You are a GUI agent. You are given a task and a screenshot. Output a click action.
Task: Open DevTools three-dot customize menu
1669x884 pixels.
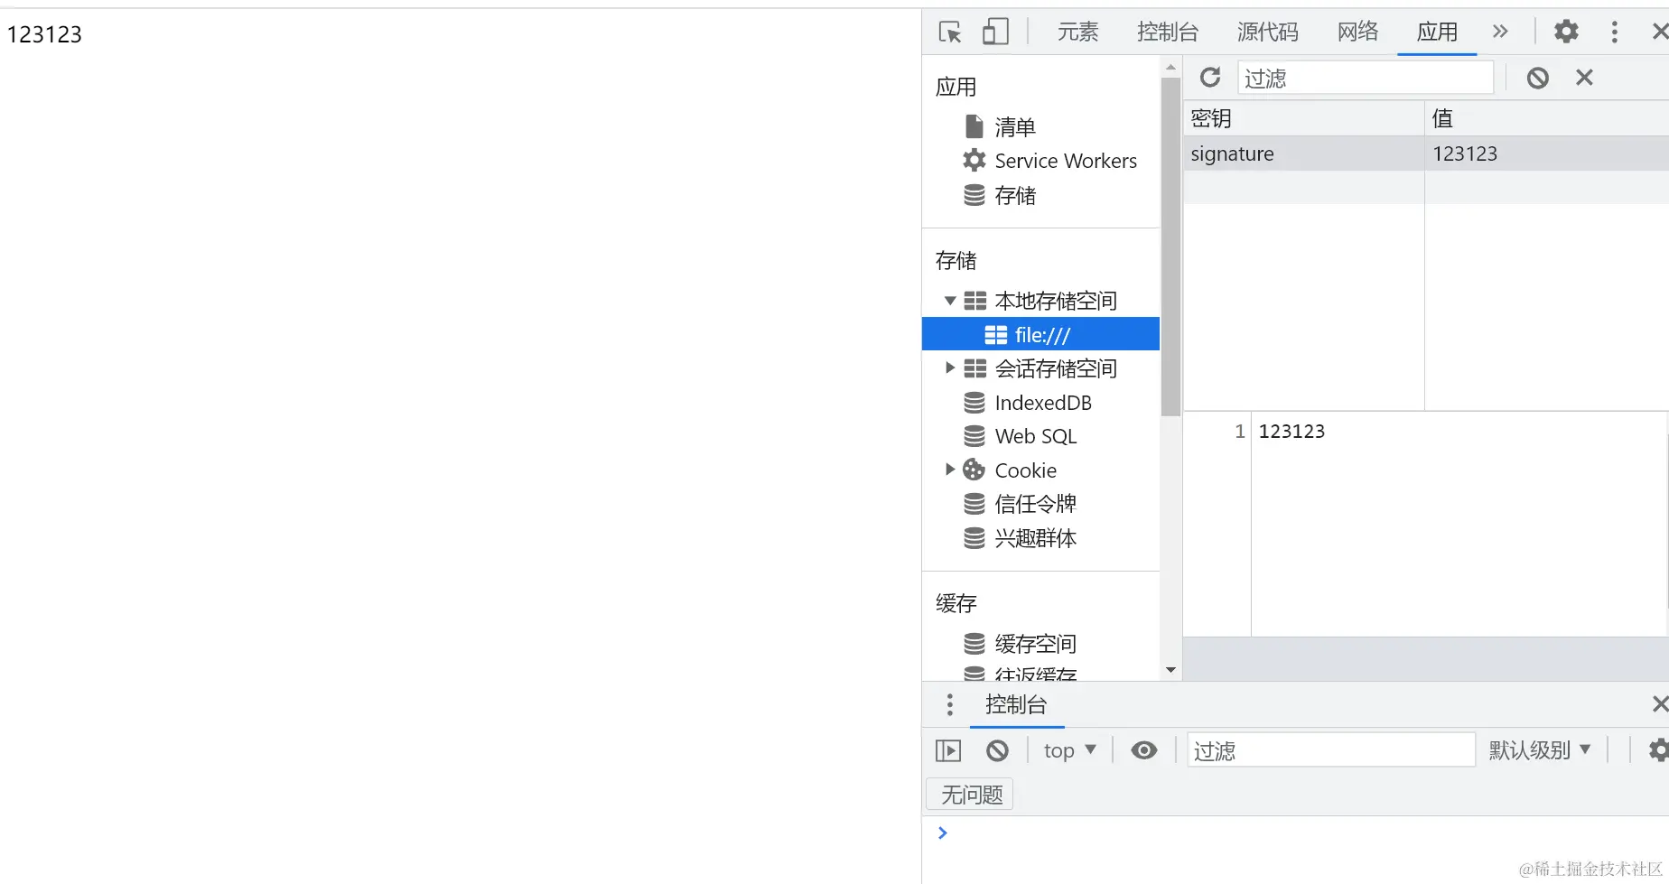[1615, 32]
